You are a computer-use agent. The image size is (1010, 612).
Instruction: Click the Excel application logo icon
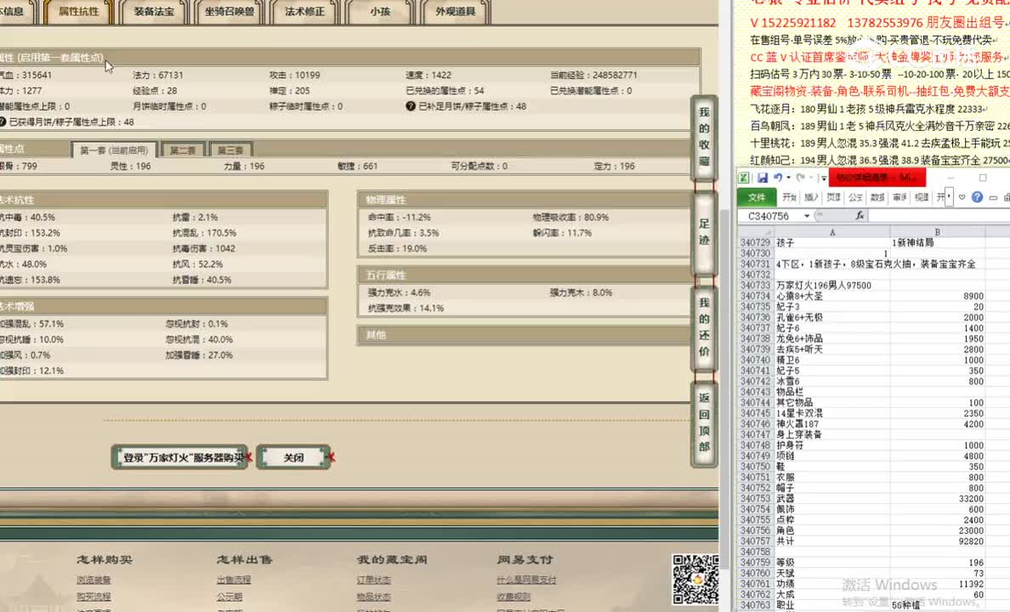click(x=745, y=178)
